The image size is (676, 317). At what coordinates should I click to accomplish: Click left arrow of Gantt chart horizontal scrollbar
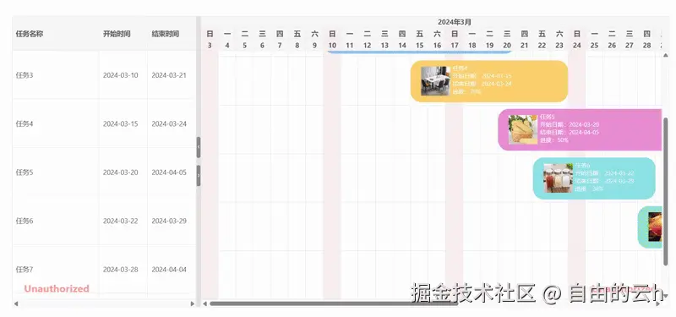[x=204, y=303]
